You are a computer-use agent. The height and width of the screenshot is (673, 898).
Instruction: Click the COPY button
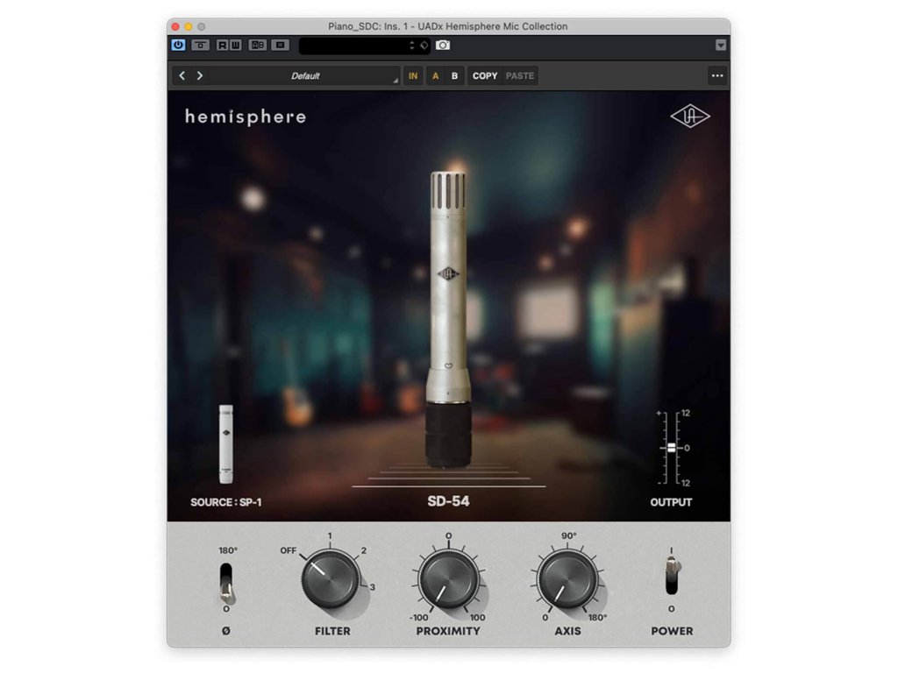tap(485, 75)
